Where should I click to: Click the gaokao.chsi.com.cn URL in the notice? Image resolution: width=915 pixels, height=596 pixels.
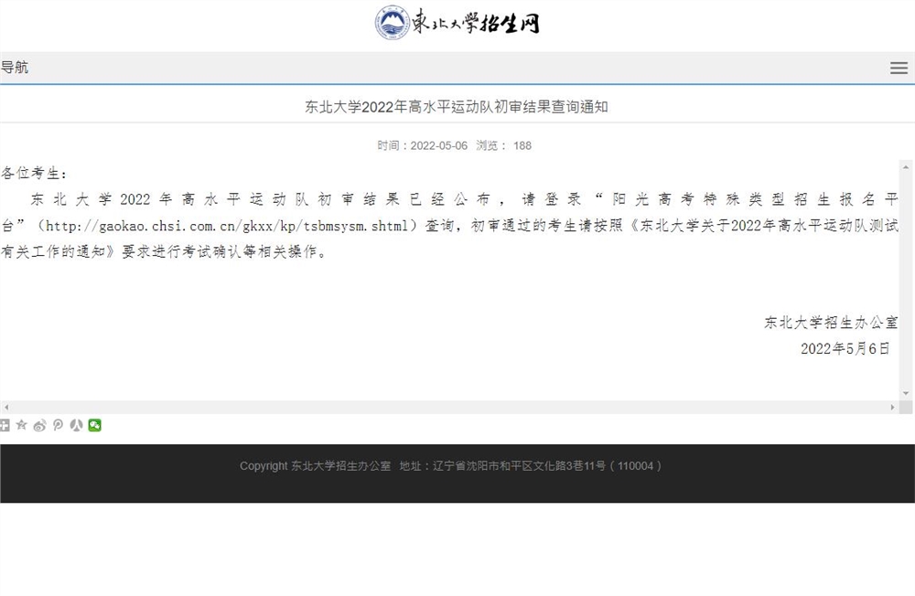(226, 226)
